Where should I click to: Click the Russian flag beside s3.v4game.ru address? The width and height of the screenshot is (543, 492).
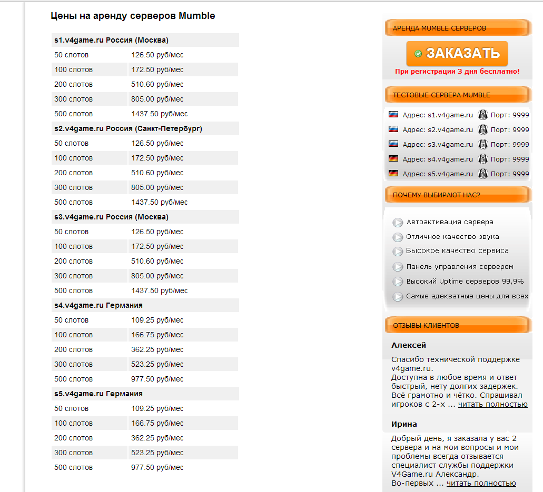click(x=393, y=144)
